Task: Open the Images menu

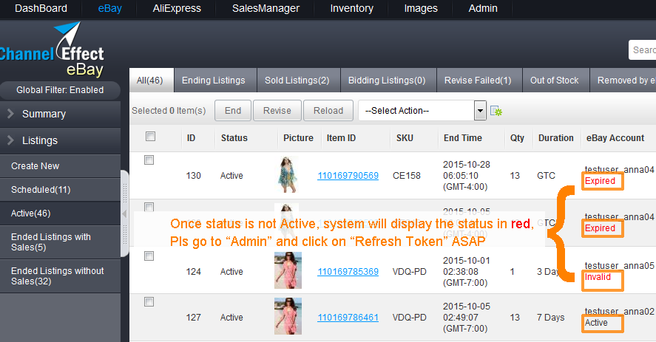Action: coord(421,8)
